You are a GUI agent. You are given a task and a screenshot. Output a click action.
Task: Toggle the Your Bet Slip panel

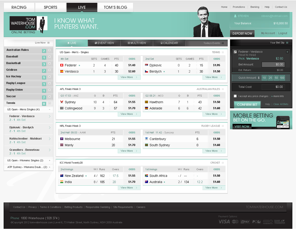click(x=287, y=43)
